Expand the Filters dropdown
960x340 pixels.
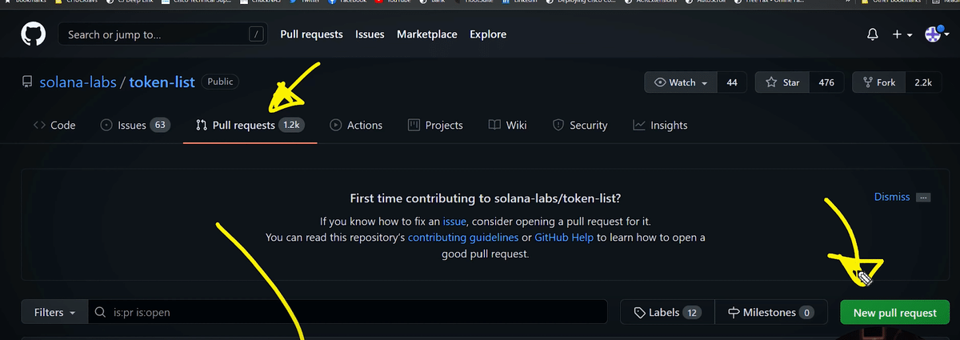click(54, 313)
